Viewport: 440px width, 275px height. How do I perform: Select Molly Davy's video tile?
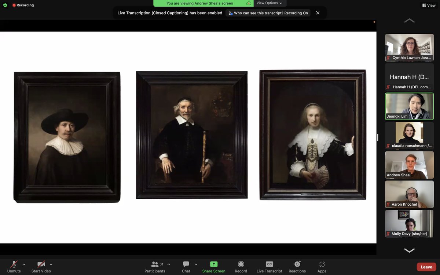409,224
